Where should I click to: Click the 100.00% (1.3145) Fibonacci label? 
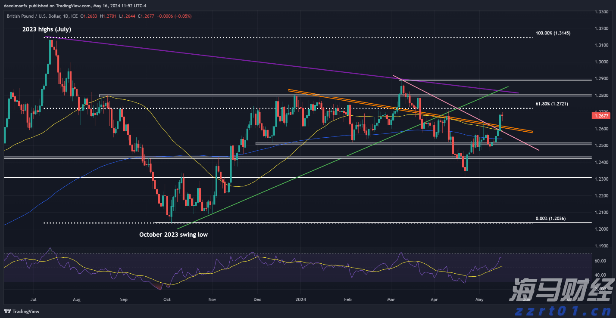553,33
